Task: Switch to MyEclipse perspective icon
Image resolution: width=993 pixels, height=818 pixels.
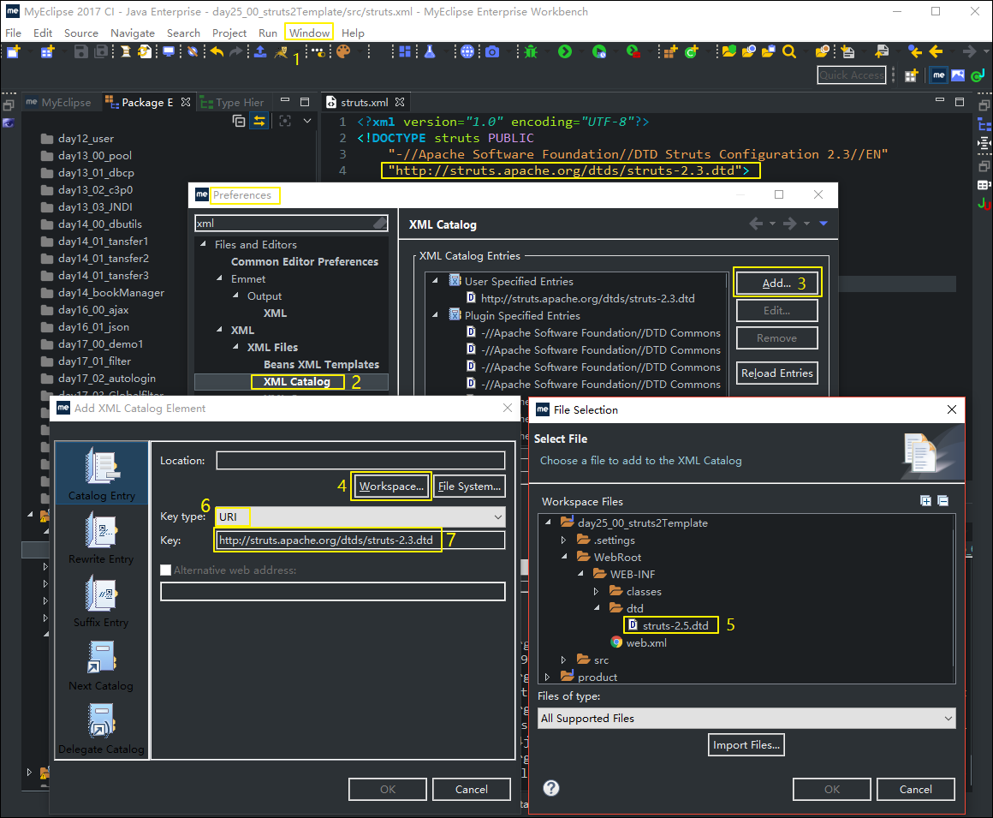Action: click(938, 75)
